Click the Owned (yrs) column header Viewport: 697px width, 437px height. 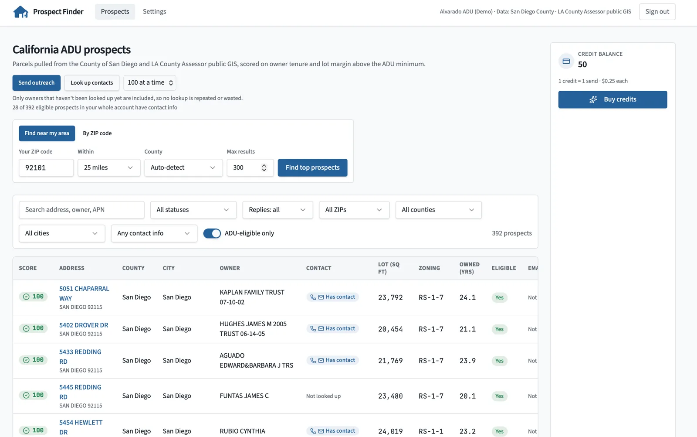(469, 268)
